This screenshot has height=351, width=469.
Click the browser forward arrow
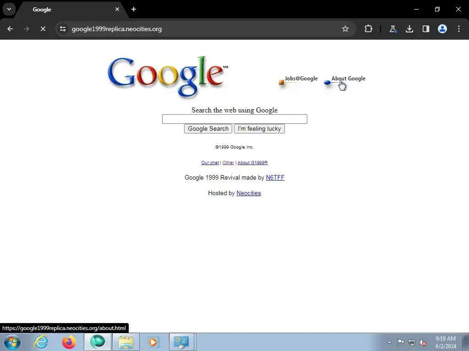coord(27,29)
